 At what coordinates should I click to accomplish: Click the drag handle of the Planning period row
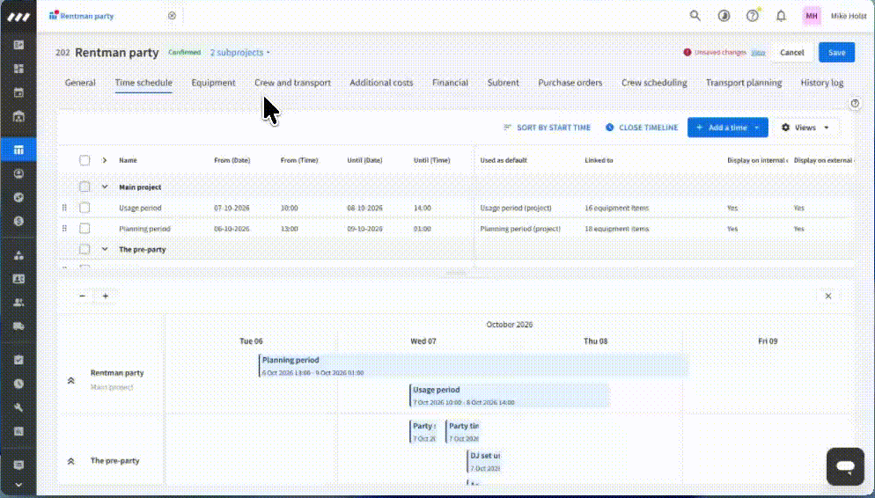coord(64,228)
